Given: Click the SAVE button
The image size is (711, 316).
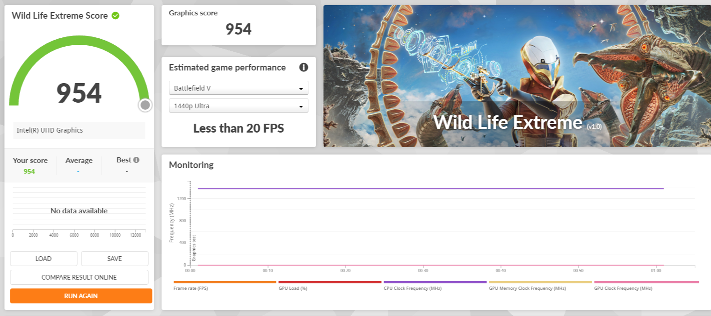Looking at the screenshot, I should point(115,259).
